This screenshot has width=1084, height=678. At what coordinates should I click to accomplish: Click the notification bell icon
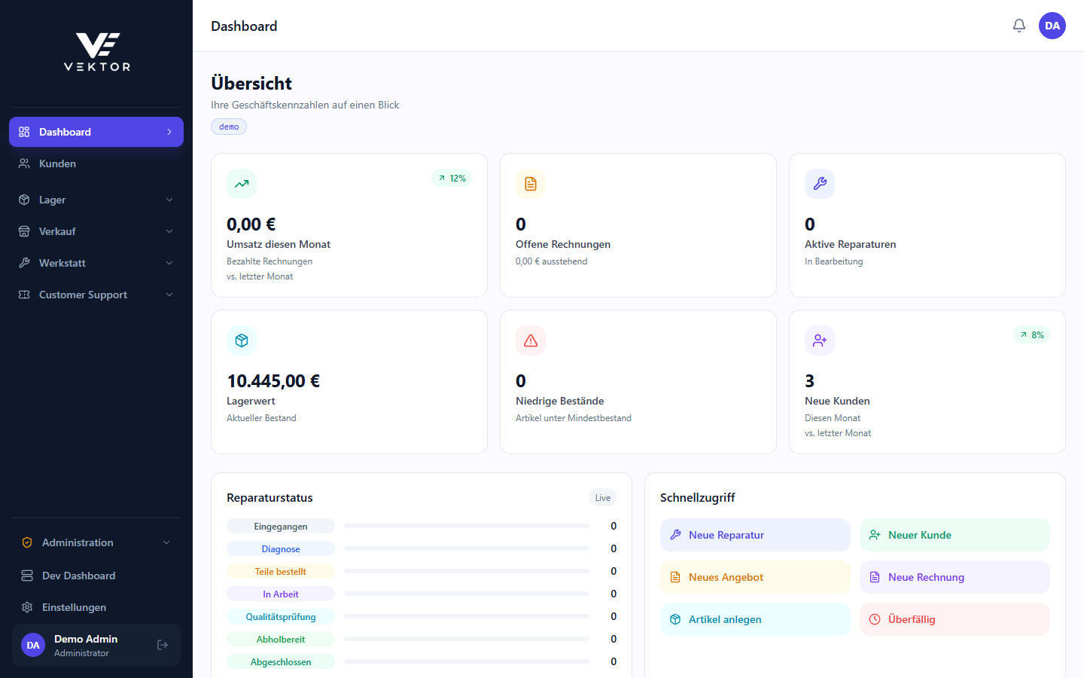click(x=1019, y=26)
